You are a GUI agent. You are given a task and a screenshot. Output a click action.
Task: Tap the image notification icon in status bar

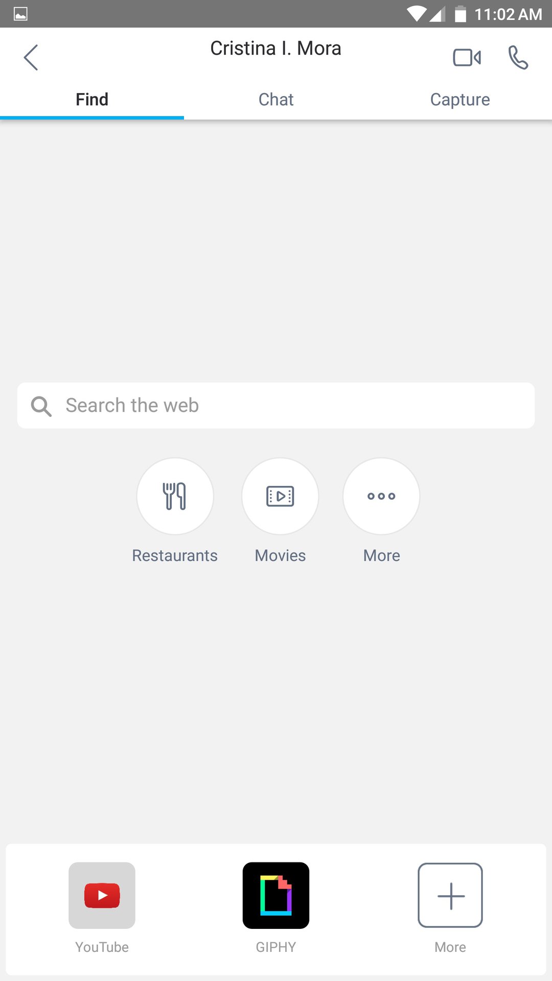click(20, 14)
